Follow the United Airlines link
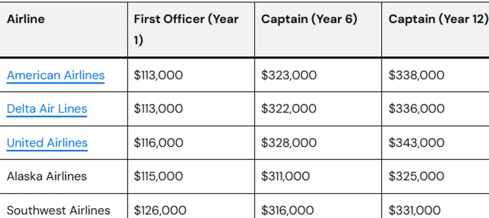 [47, 143]
